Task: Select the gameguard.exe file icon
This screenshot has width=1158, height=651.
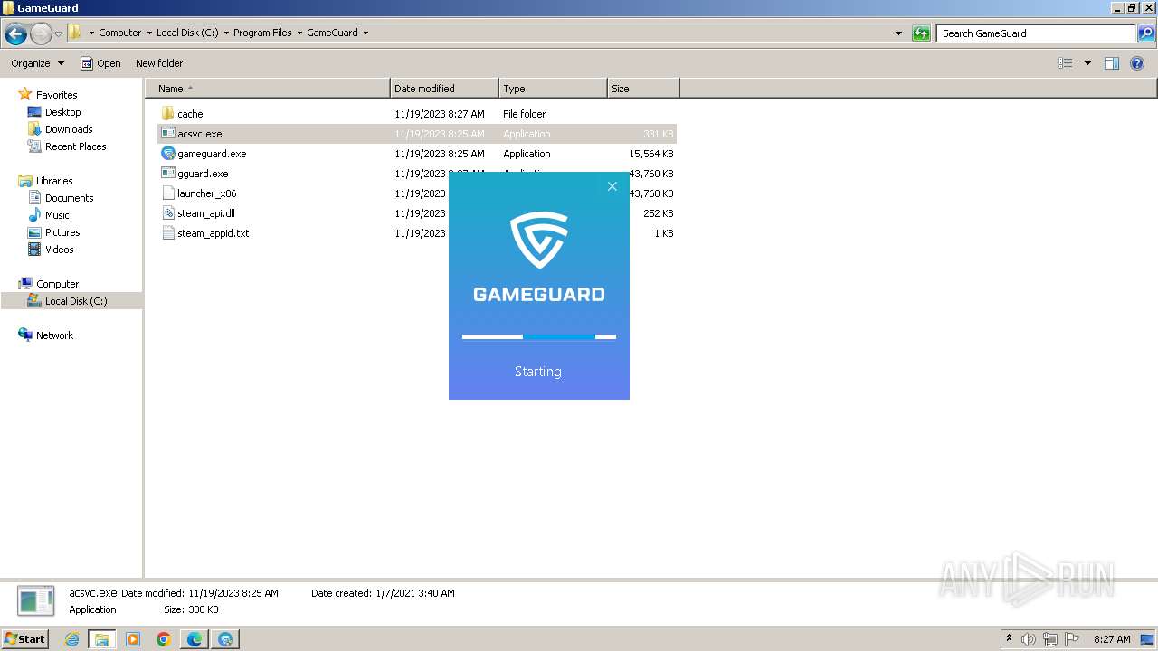Action: click(167, 154)
